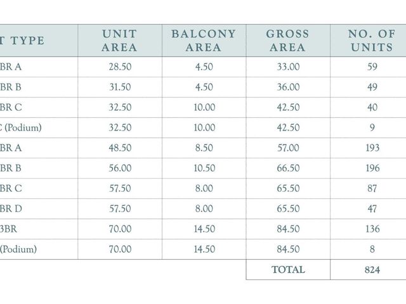Select the 193 units value
Screen dimensions: 406x304
click(x=372, y=148)
